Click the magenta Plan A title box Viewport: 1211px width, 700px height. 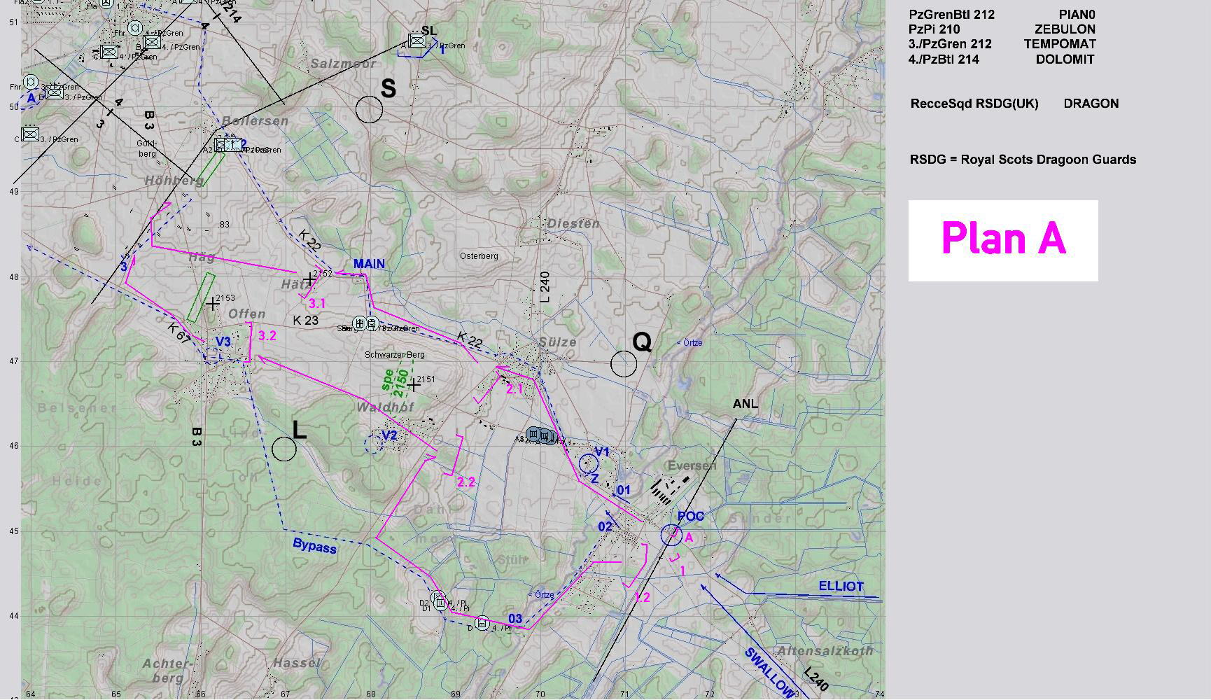coord(1002,241)
